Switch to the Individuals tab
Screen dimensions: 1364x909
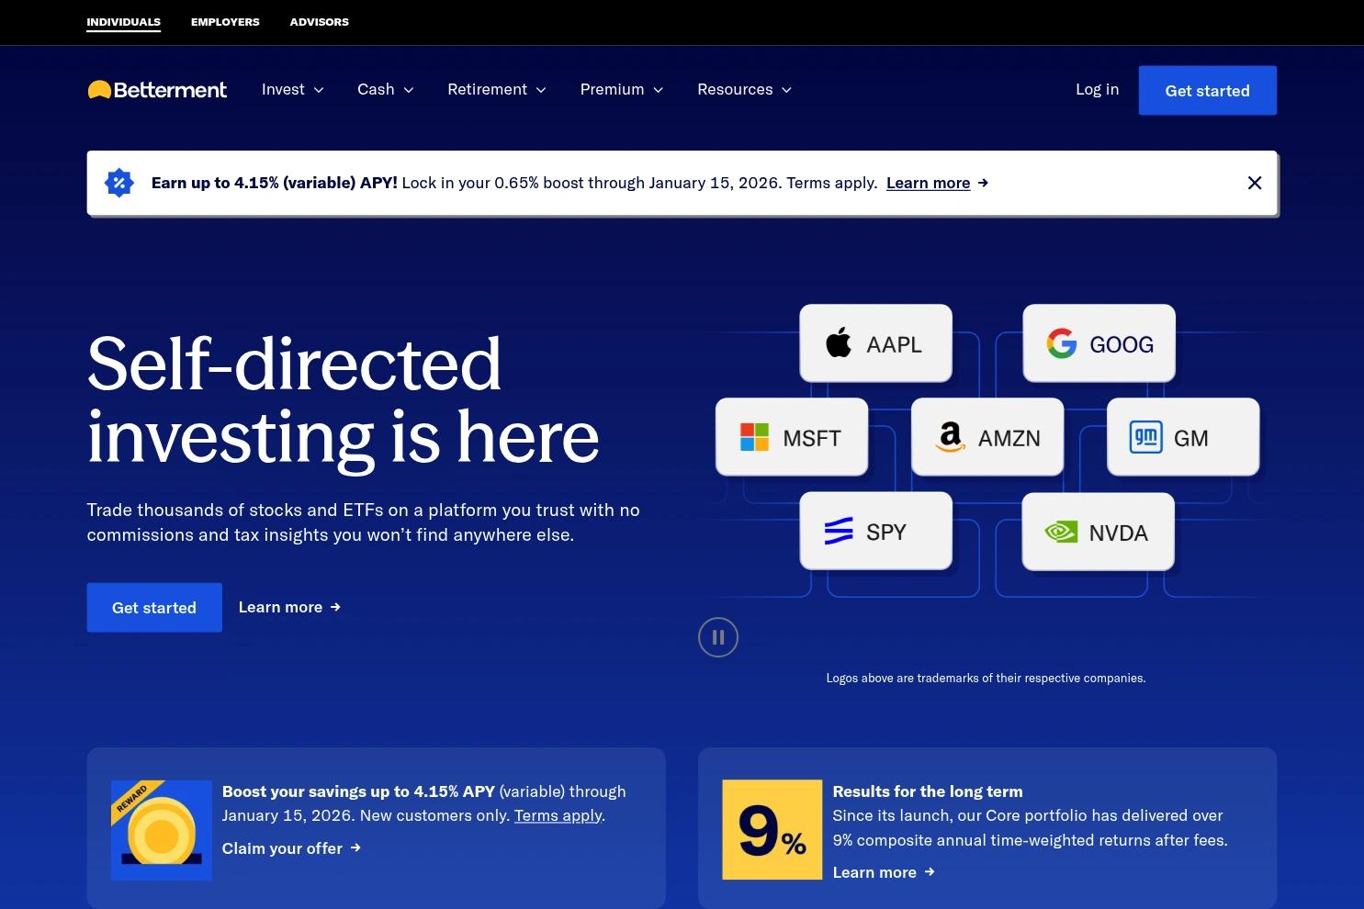coord(124,22)
